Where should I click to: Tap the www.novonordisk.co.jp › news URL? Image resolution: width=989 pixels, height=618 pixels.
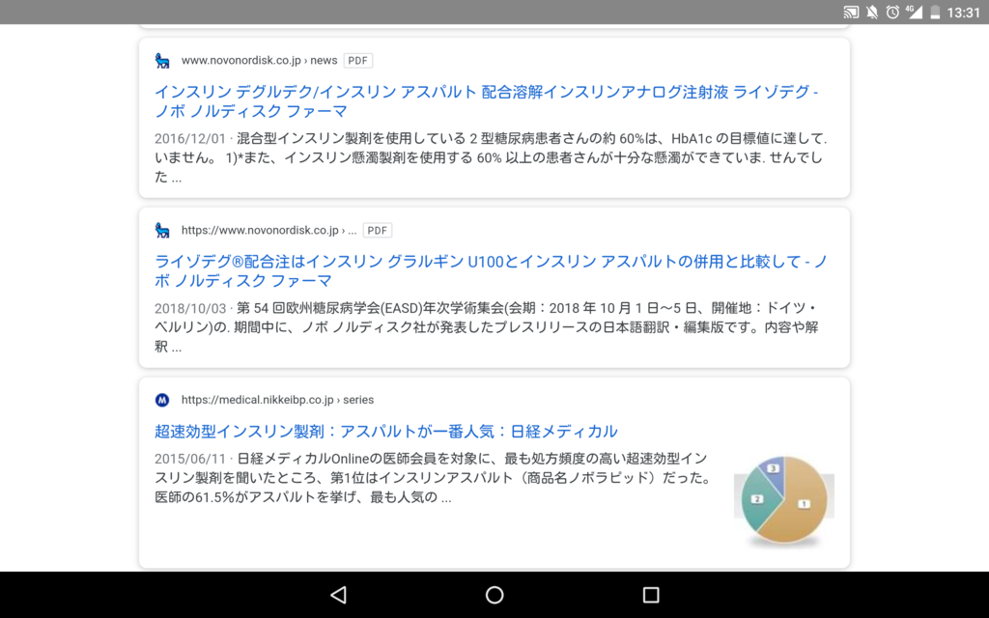[x=259, y=61]
